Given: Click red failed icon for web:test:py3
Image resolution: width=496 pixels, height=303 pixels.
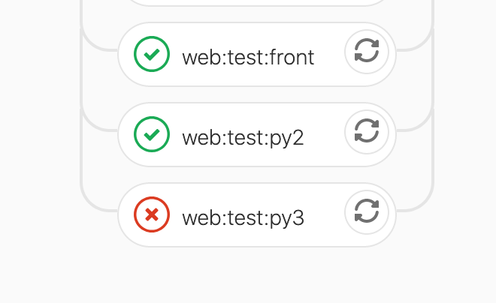Looking at the screenshot, I should click(x=152, y=215).
